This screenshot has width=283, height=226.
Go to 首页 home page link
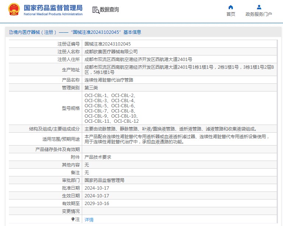[x=231, y=14]
